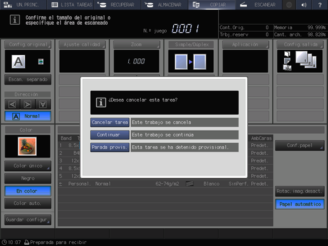Image resolution: width=328 pixels, height=246 pixels.
Task: Expand the Config.salida menu
Action: click(300, 44)
